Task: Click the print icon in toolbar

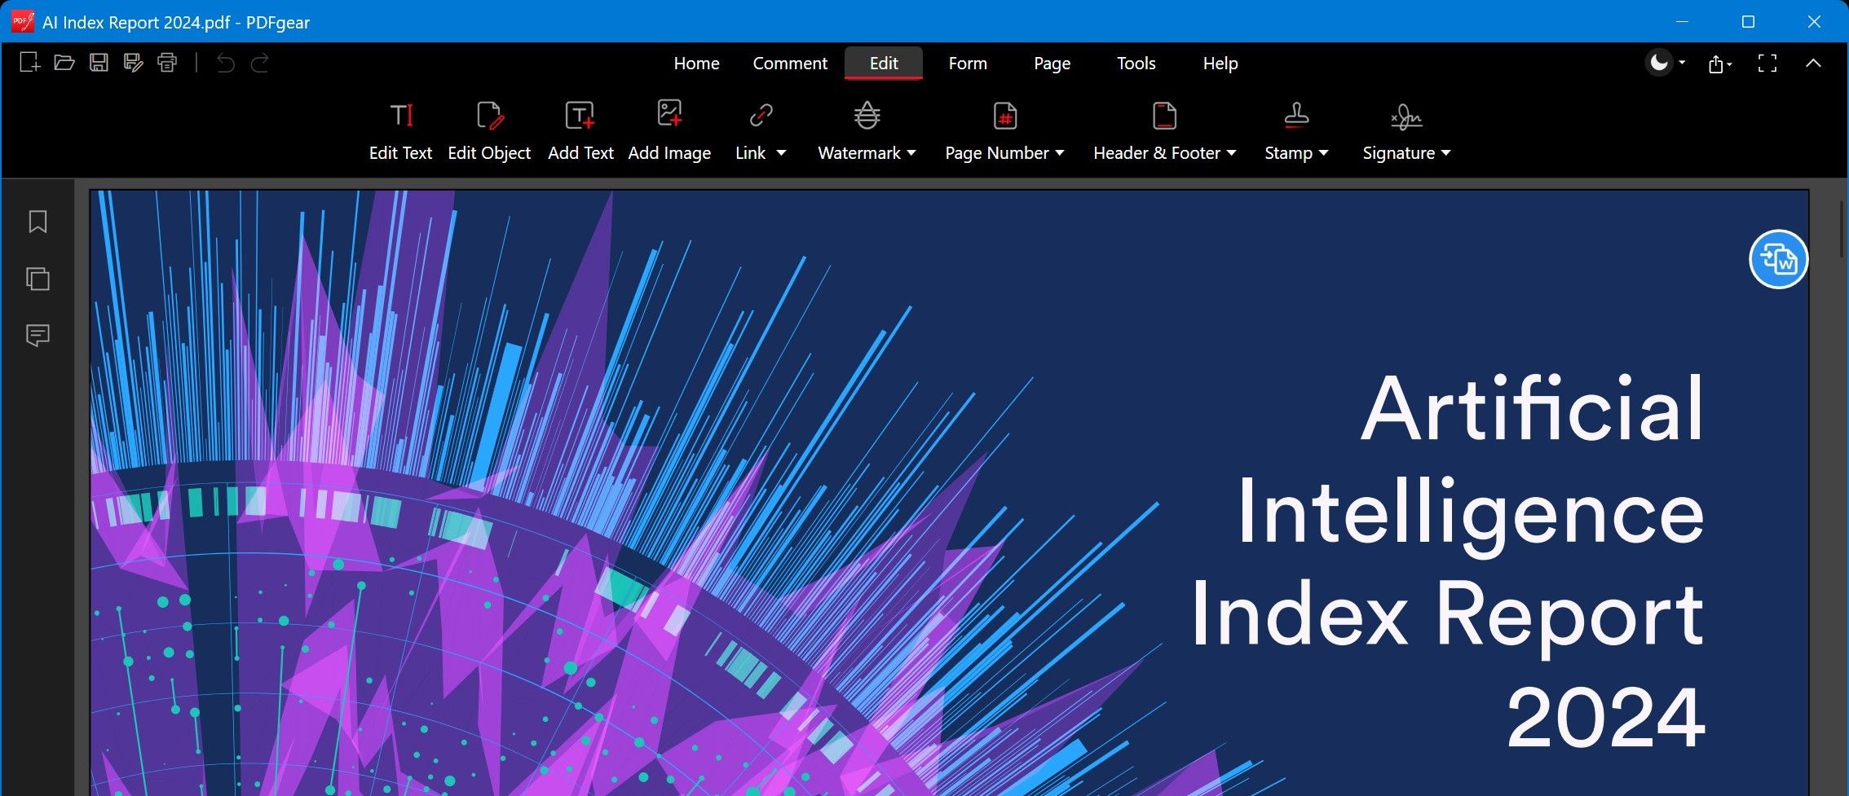Action: point(167,63)
